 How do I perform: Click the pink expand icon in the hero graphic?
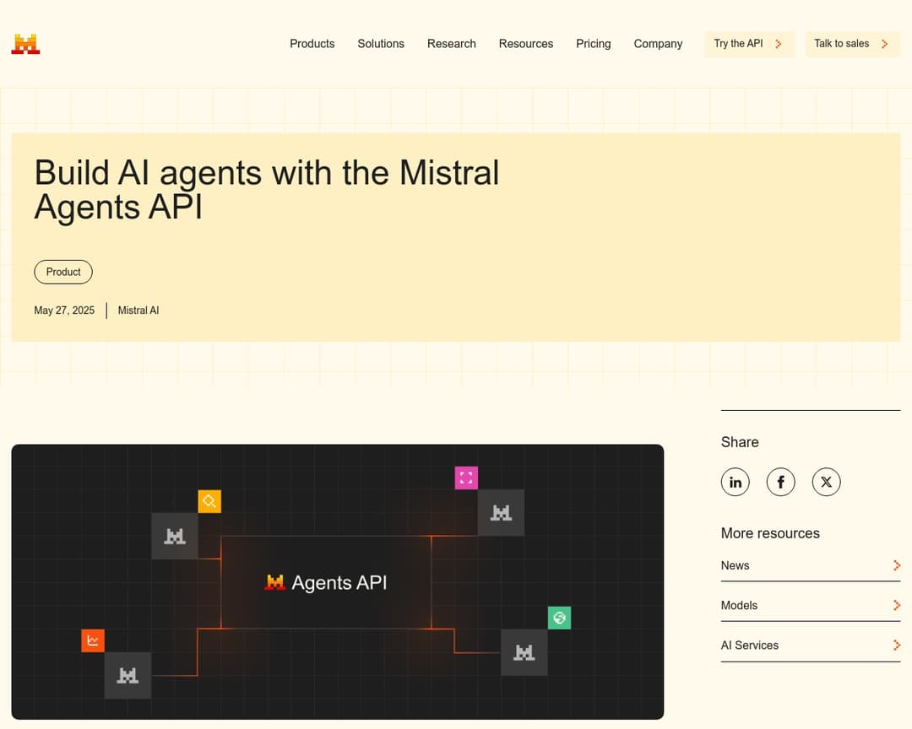point(466,477)
